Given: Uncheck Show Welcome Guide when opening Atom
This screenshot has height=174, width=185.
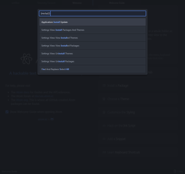Looking at the screenshot, I should (x=7, y=112).
